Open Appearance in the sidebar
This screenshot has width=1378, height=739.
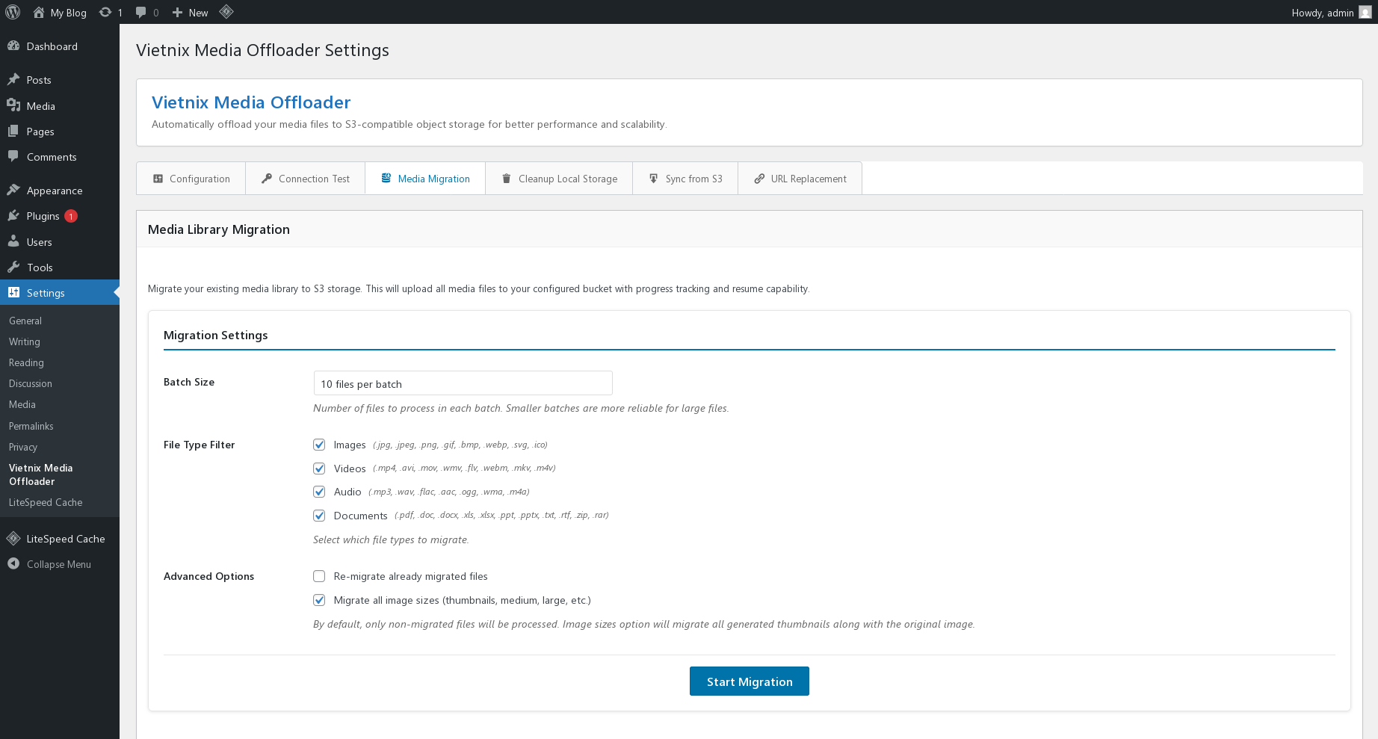(x=54, y=191)
